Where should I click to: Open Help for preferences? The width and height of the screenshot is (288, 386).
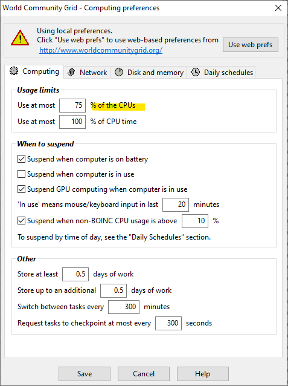coord(203,374)
